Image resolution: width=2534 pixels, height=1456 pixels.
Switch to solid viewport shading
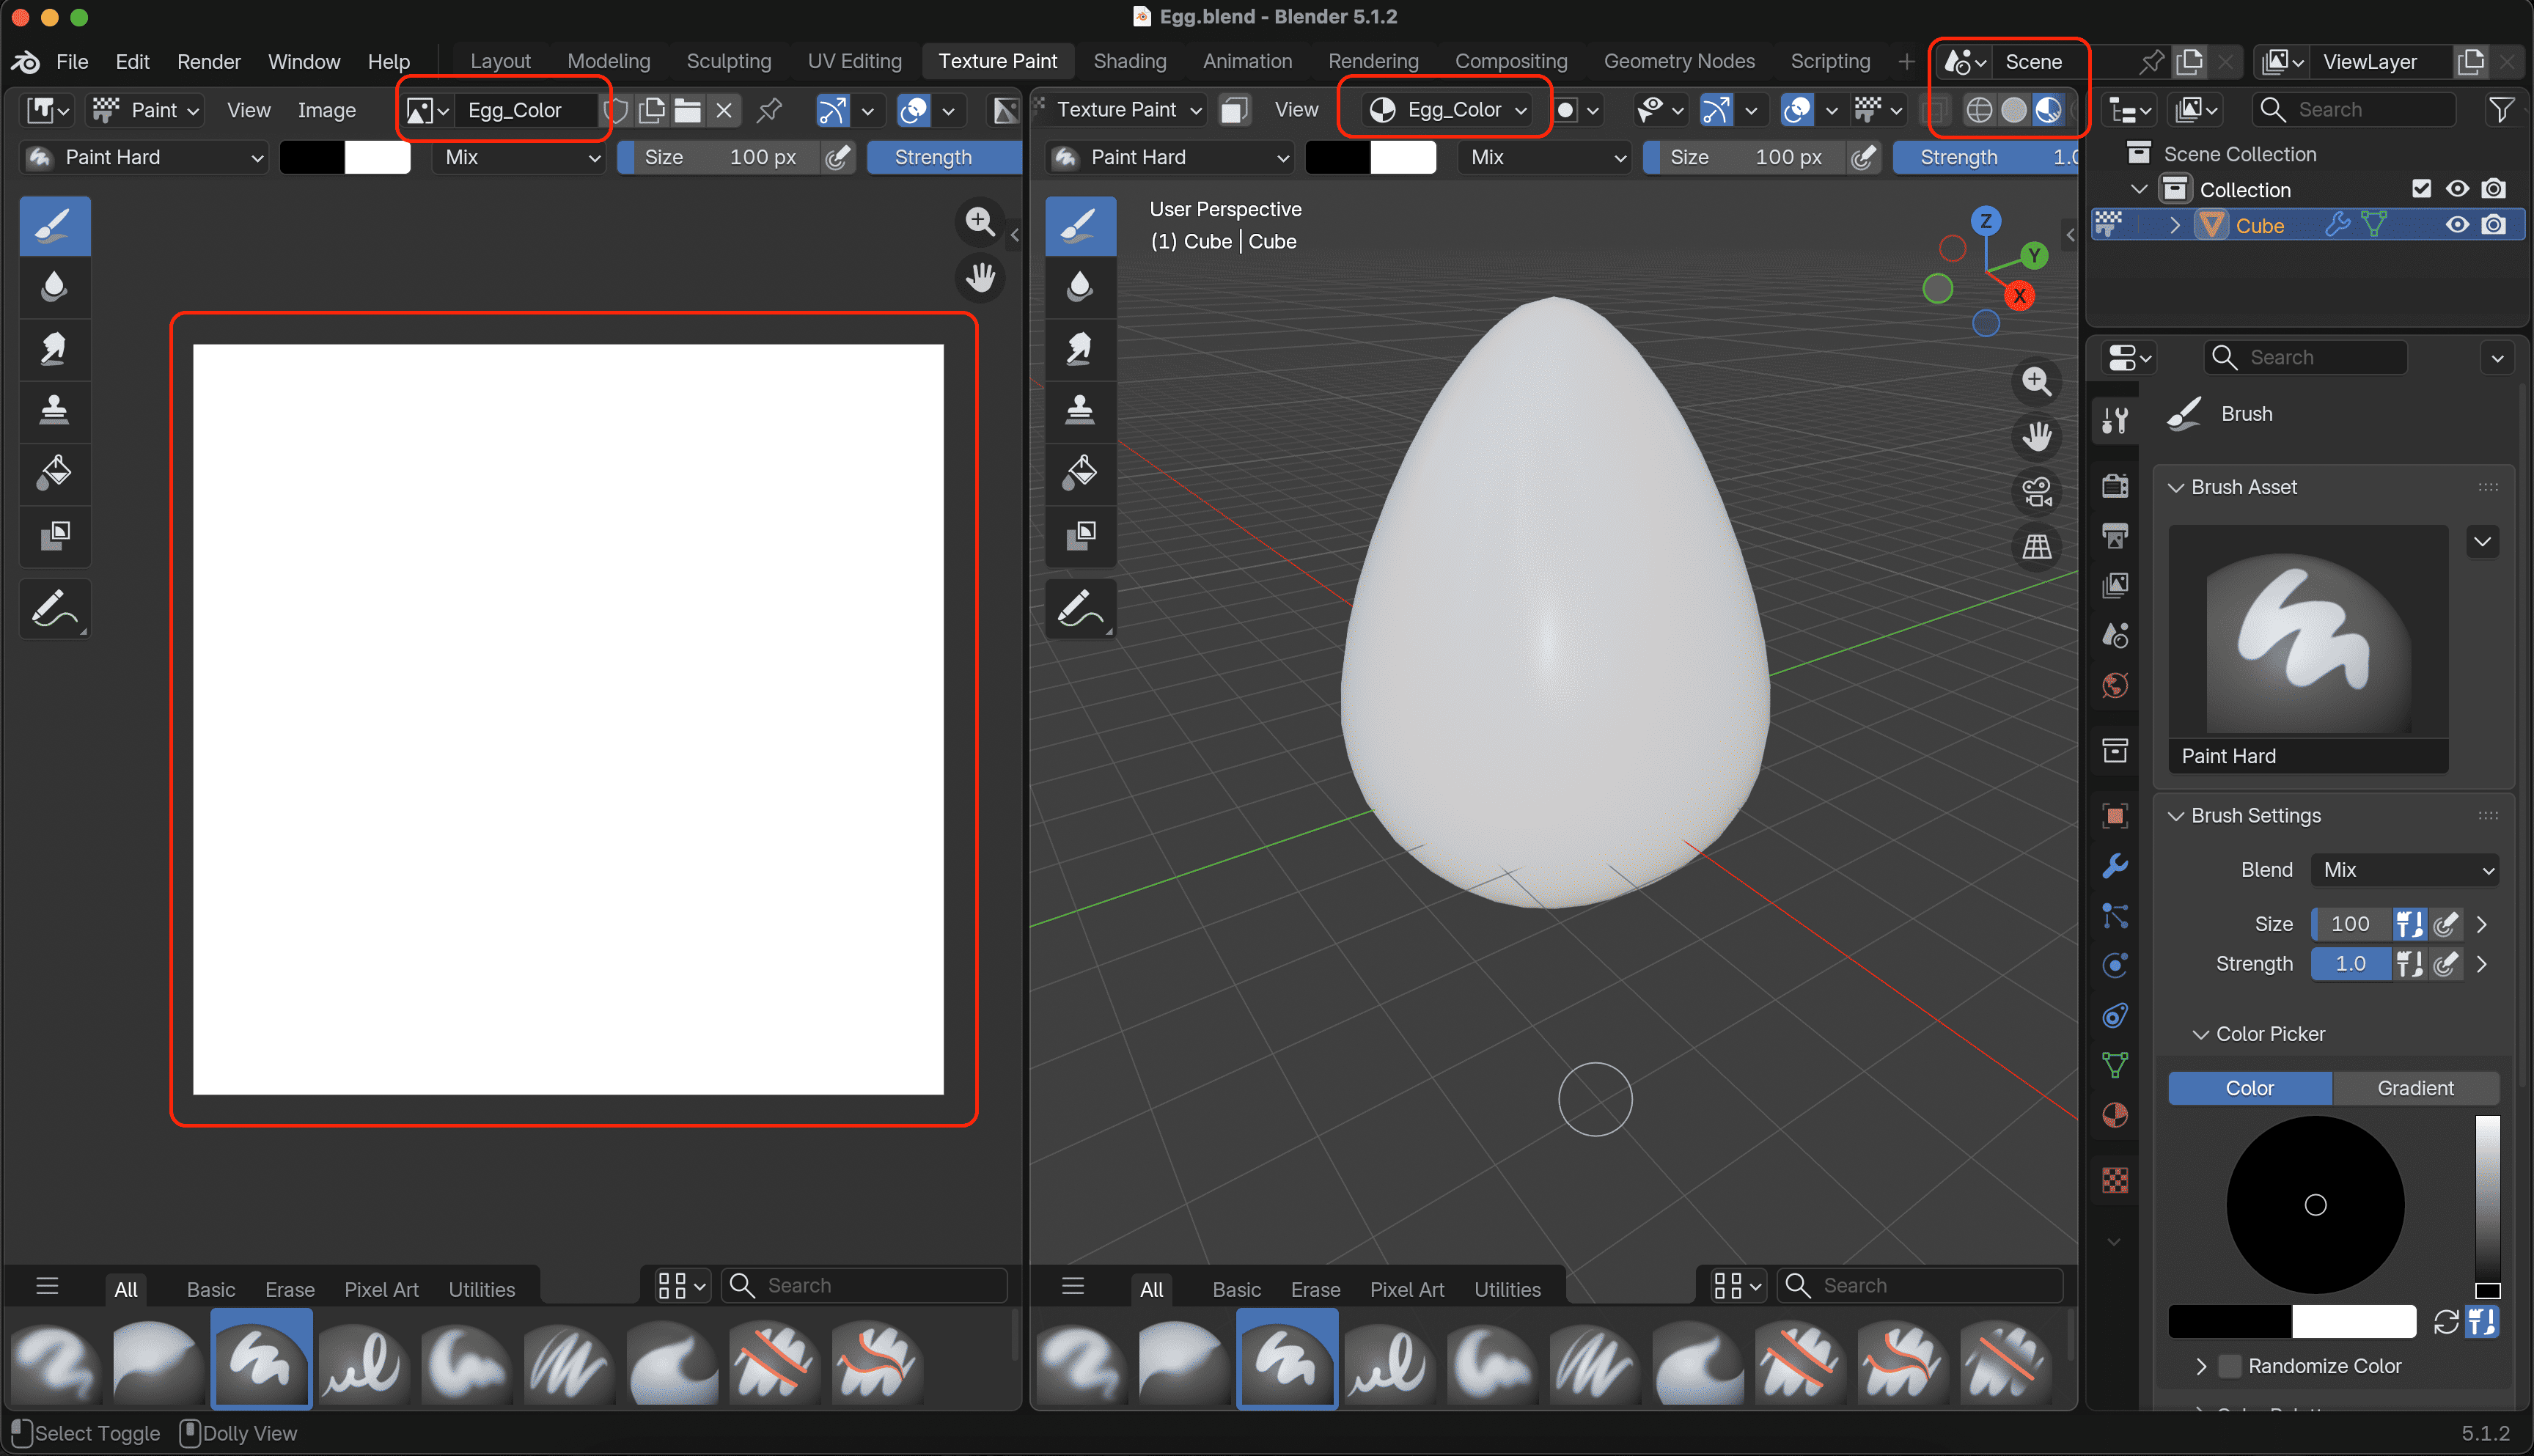(x=2013, y=110)
